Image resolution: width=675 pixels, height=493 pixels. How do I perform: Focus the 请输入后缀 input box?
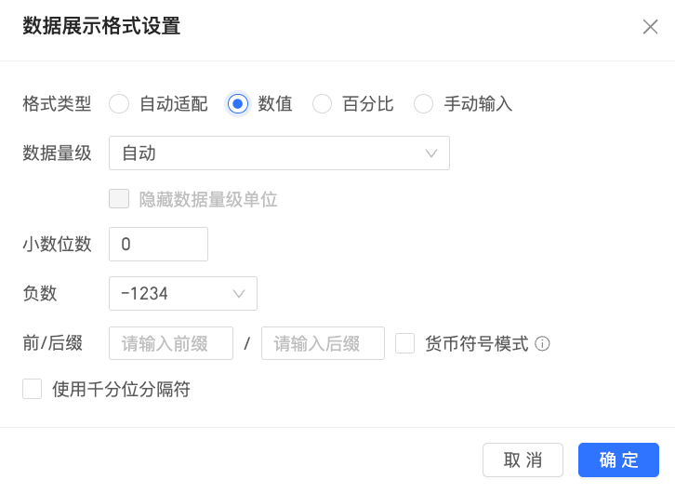[x=323, y=343]
